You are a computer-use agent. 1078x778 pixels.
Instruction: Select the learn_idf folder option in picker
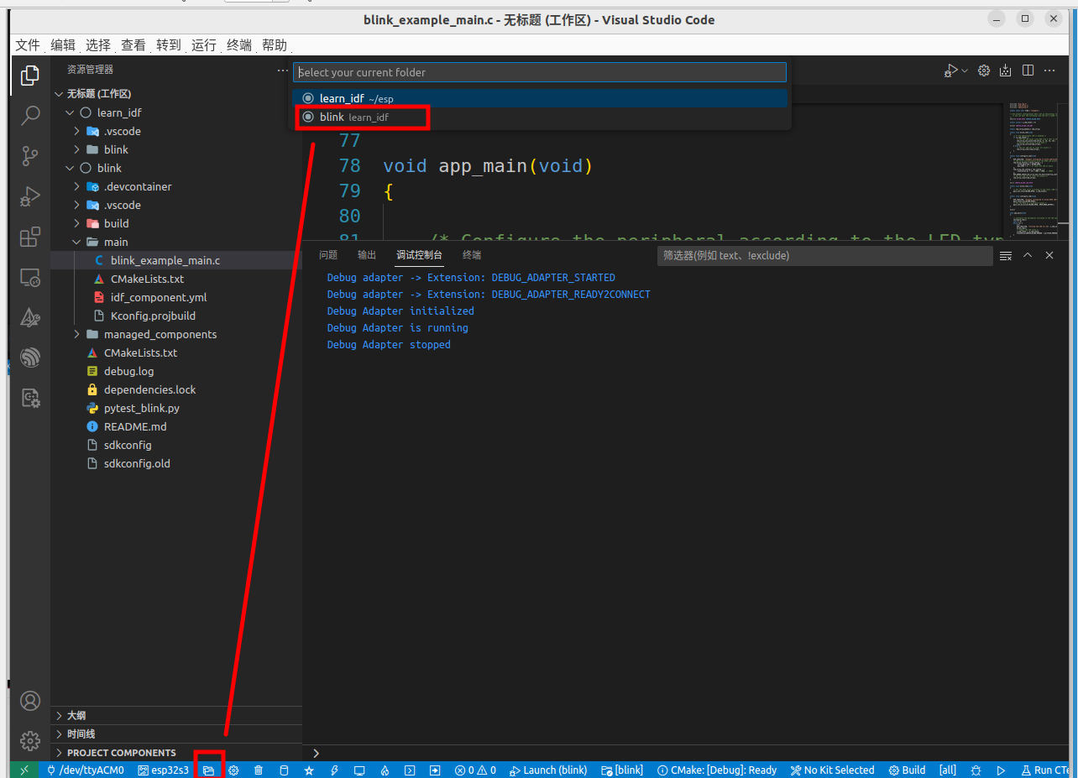(x=540, y=98)
